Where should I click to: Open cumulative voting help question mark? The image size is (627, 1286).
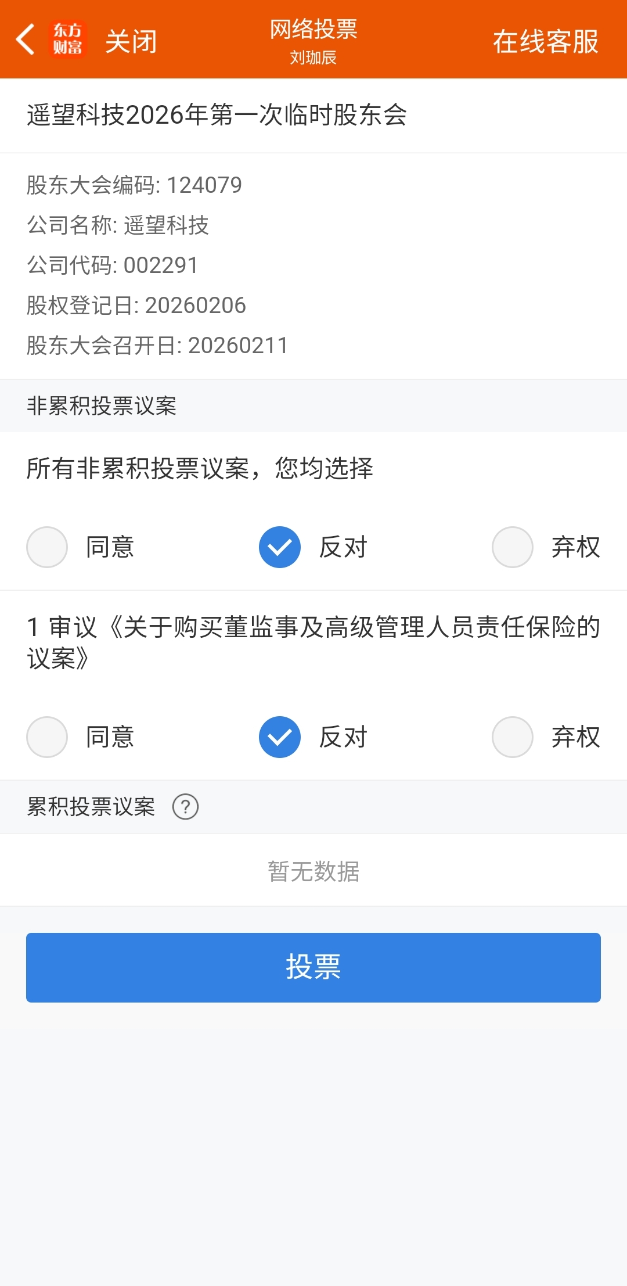click(185, 807)
